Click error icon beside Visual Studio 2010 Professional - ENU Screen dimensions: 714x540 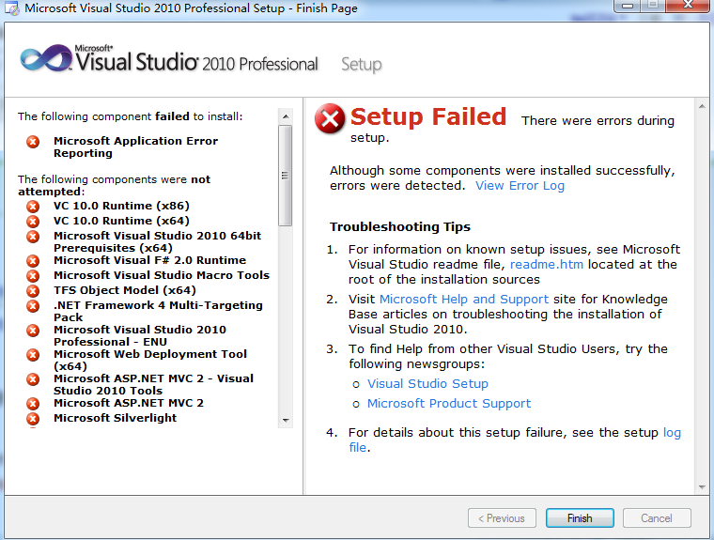tap(33, 330)
